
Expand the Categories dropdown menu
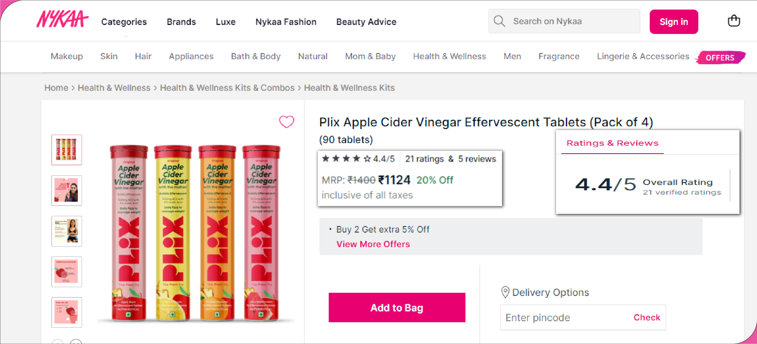[x=124, y=22]
